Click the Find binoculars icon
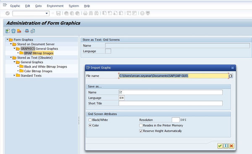The image size is (252, 154). (91, 13)
